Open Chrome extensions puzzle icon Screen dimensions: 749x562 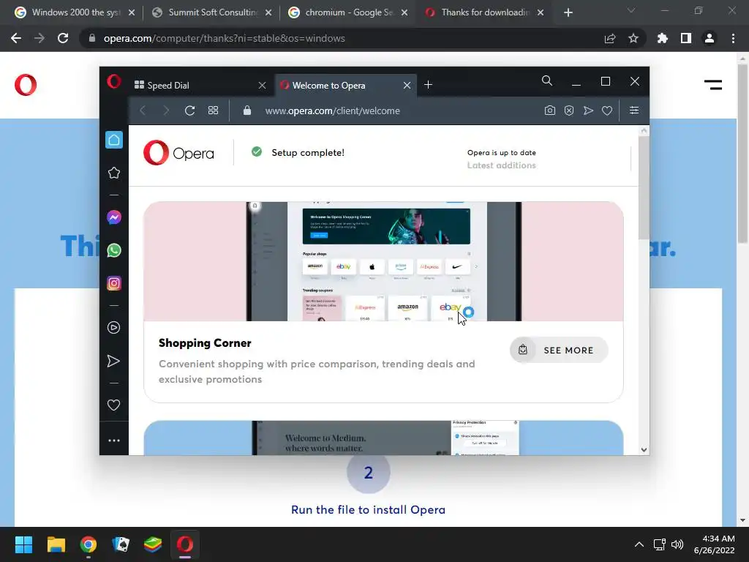click(662, 38)
